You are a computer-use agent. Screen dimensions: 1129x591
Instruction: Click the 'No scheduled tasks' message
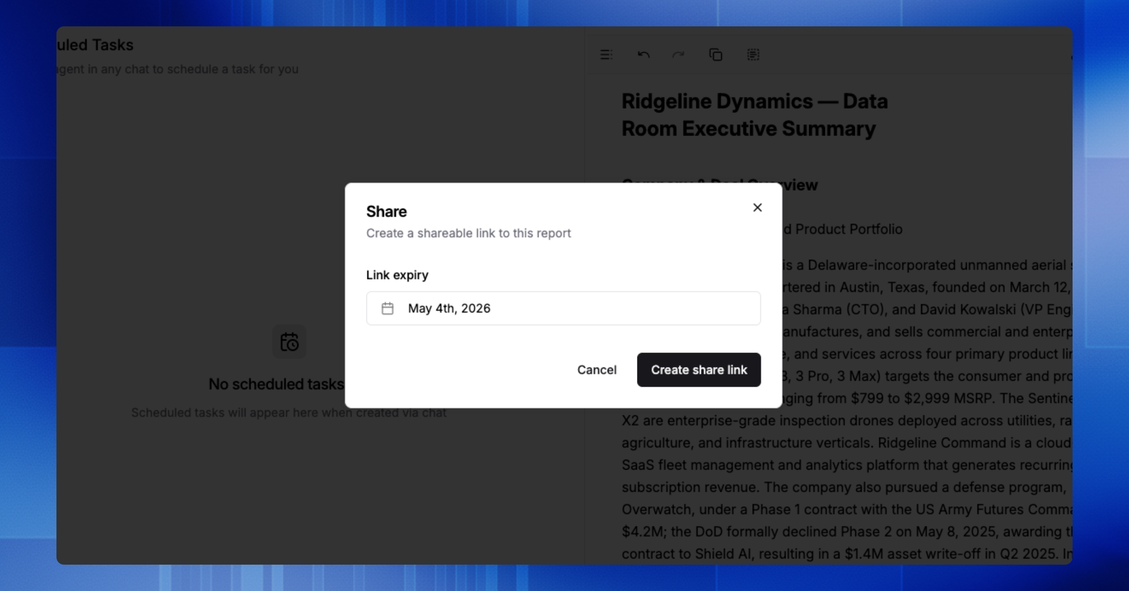click(277, 384)
